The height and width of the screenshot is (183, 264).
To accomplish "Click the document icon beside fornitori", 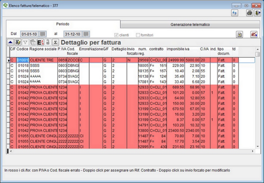I will [240, 34].
